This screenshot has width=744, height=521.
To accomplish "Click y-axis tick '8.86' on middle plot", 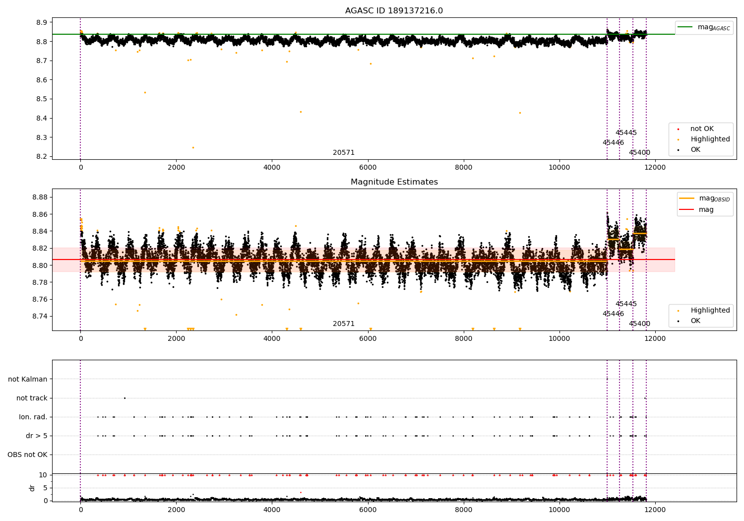I will click(x=40, y=214).
